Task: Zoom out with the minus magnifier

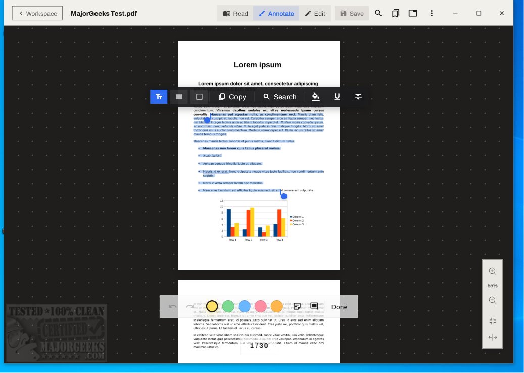Action: pyautogui.click(x=492, y=300)
